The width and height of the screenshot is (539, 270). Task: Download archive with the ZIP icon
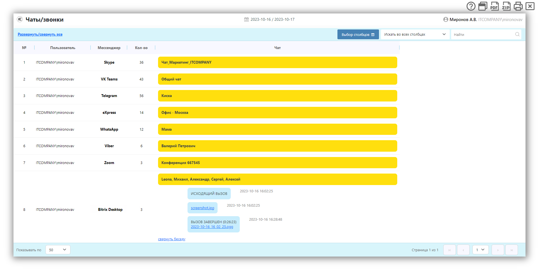506,6
